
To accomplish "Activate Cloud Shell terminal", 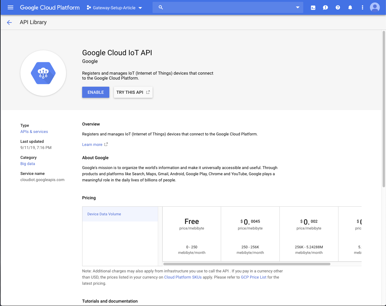I will (313, 7).
